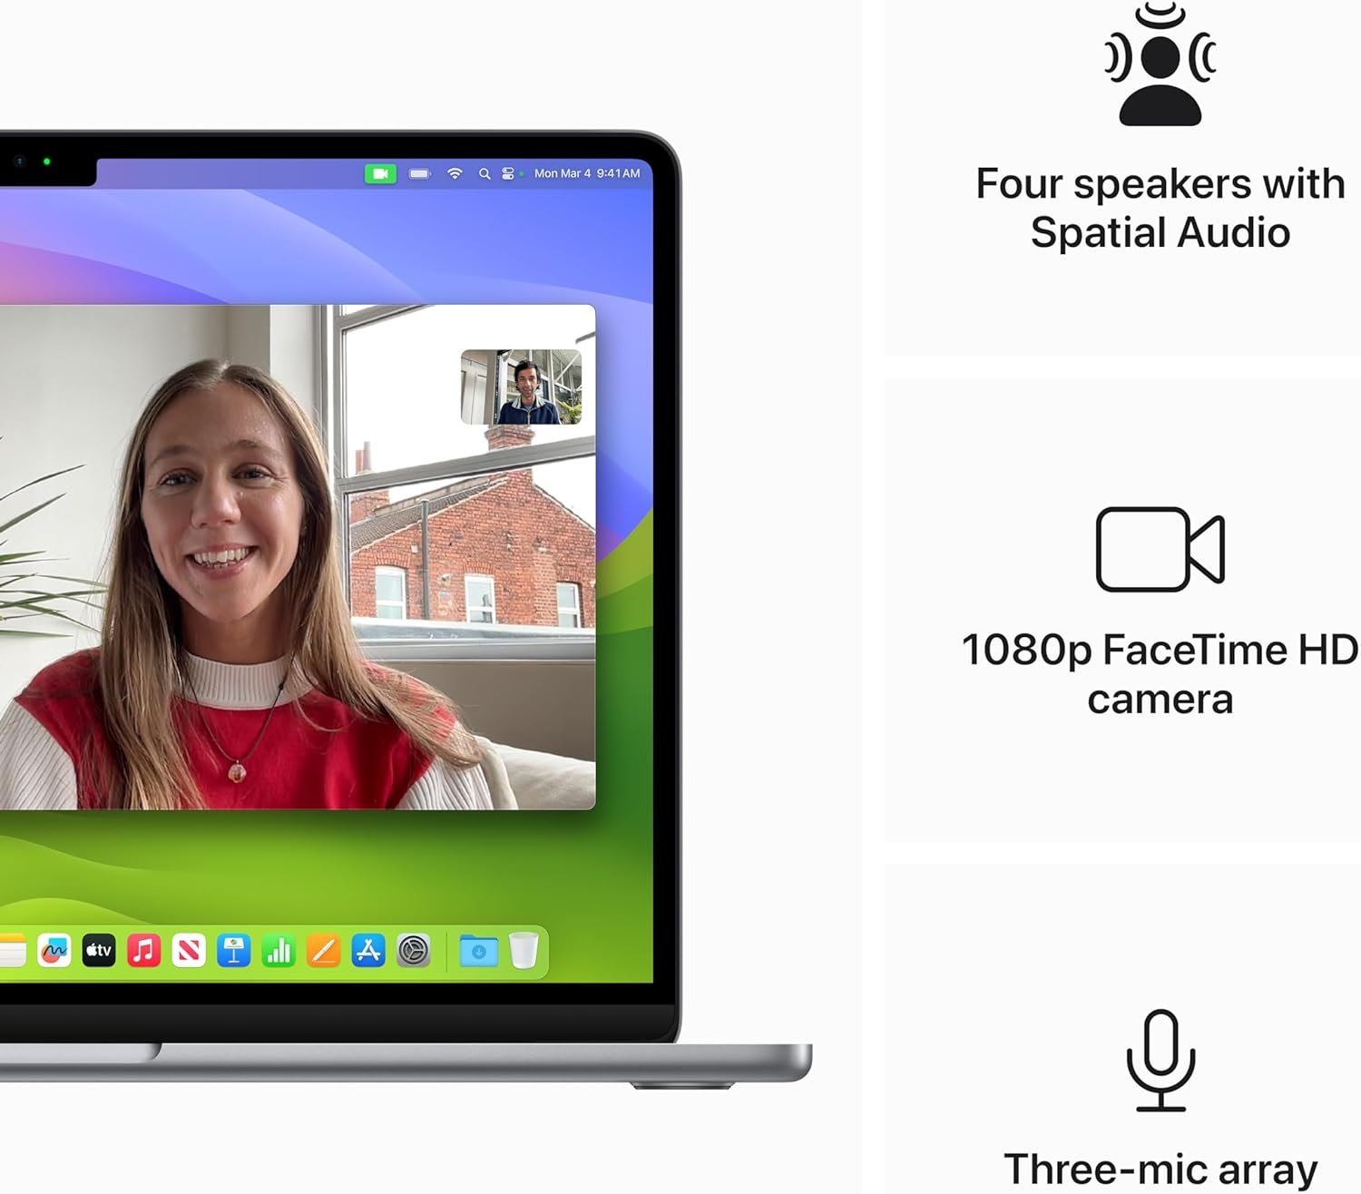Open the Wi-Fi menu bar icon
The image size is (1361, 1194).
pyautogui.click(x=455, y=173)
